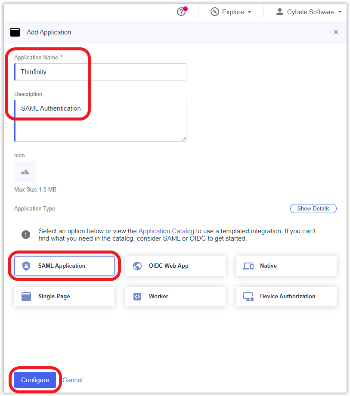This screenshot has height=396, width=350.
Task: Click the user avatar icon
Action: tap(279, 12)
